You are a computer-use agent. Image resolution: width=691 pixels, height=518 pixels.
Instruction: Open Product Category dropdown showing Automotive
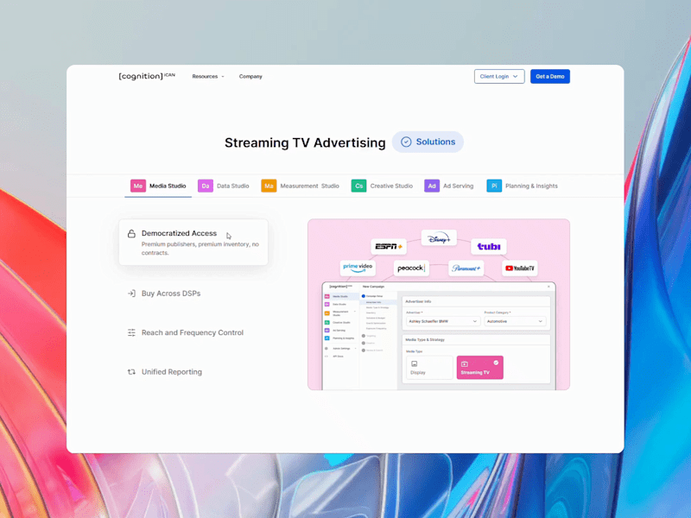pos(515,321)
